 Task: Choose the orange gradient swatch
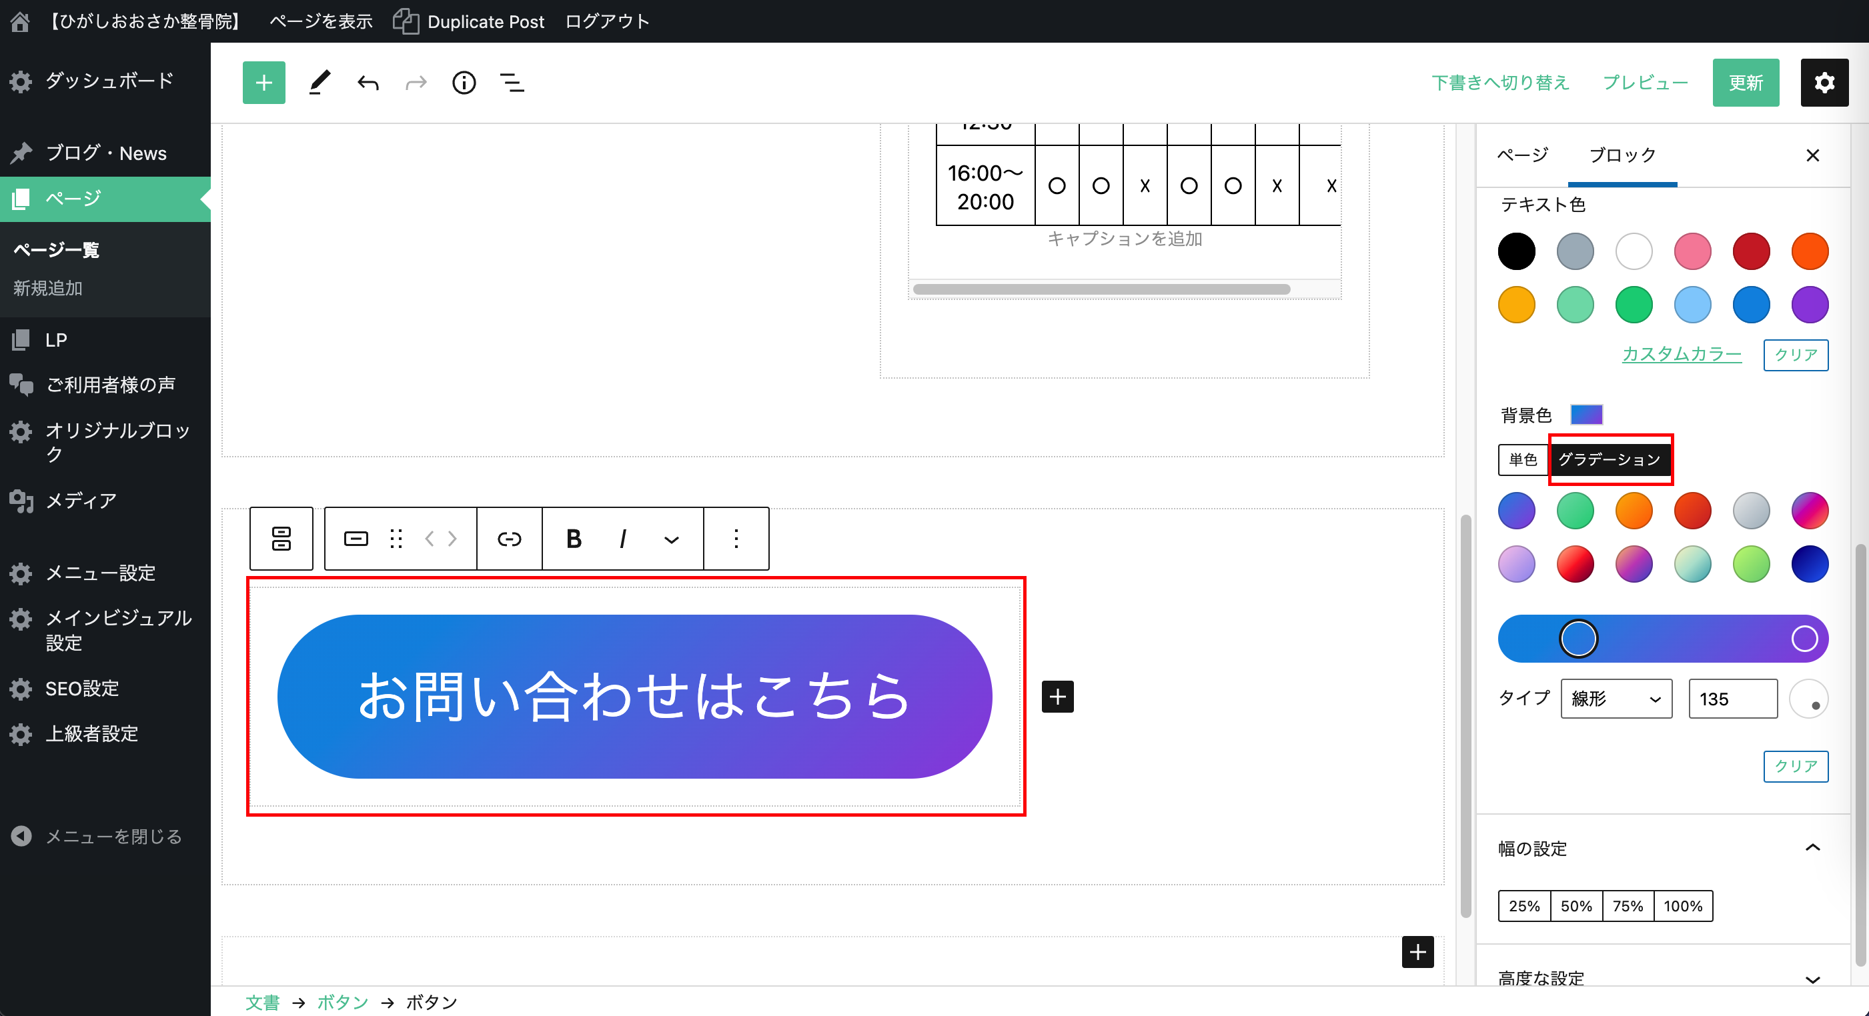1633,511
